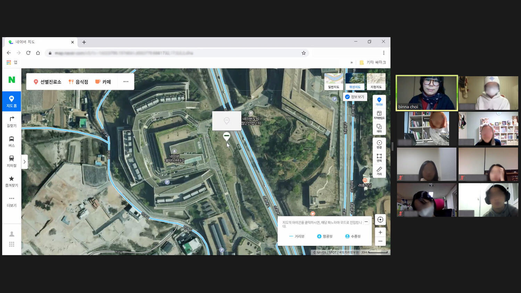Zoom in on the map
521x293 pixels.
[380, 232]
